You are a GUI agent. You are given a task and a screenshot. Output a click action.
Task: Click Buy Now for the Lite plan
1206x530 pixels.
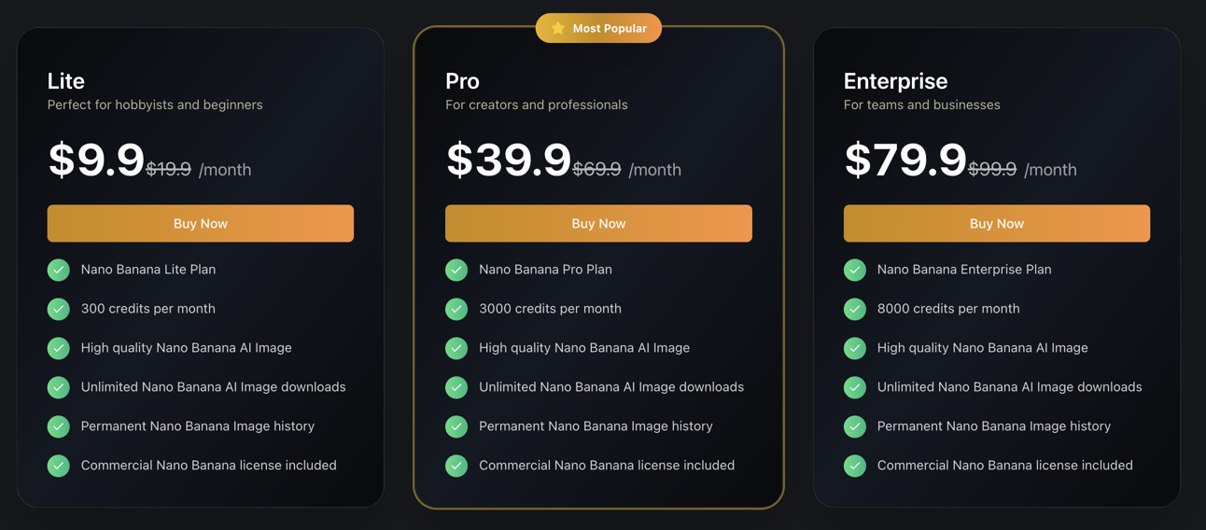click(x=201, y=223)
